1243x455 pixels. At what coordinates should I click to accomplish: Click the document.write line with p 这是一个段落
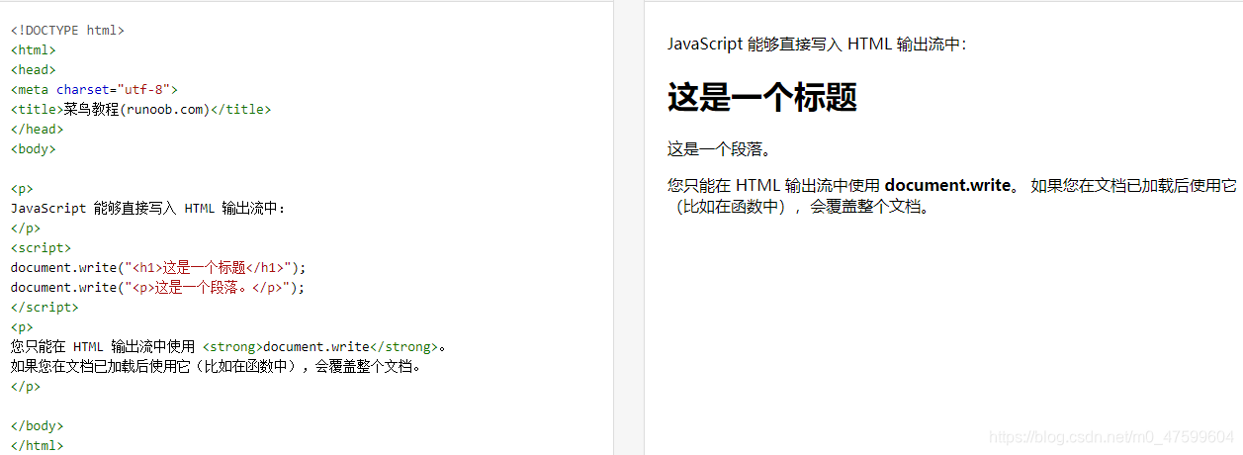tap(157, 287)
